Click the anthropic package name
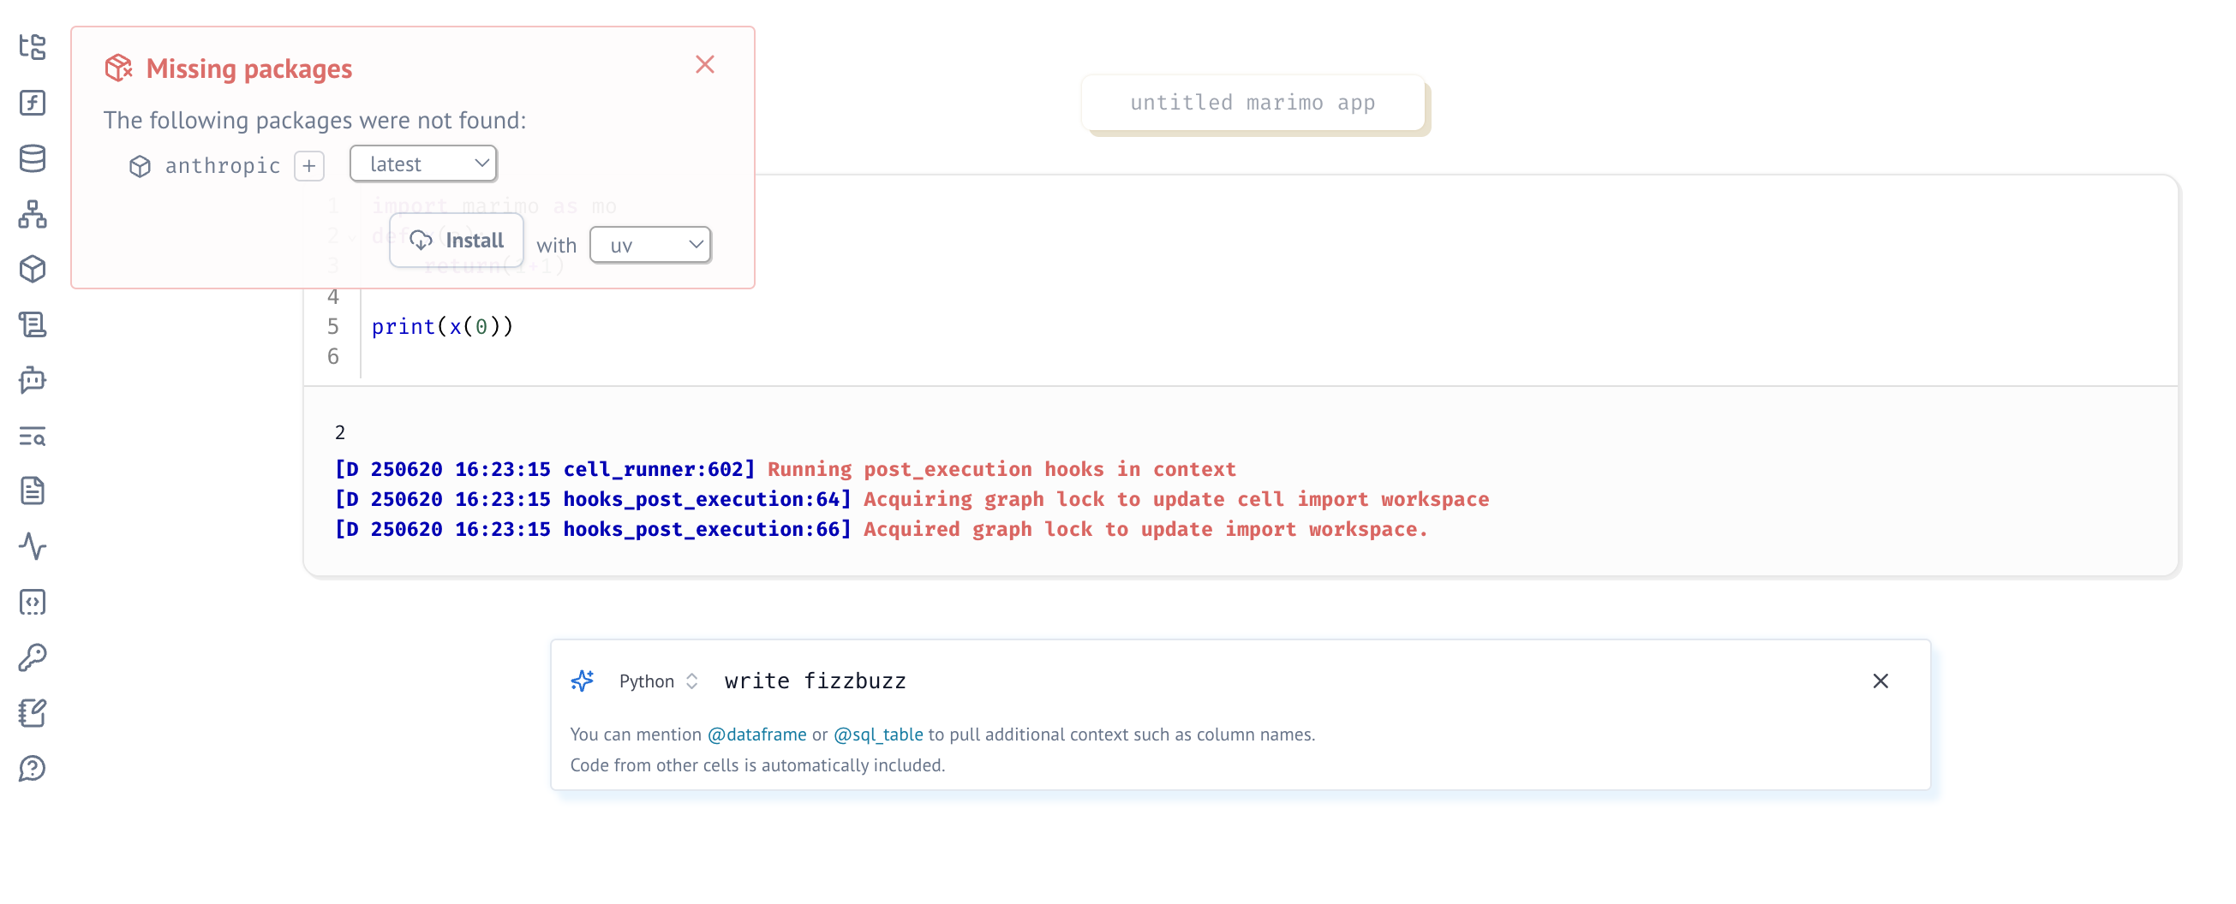Image resolution: width=2236 pixels, height=904 pixels. point(223,166)
